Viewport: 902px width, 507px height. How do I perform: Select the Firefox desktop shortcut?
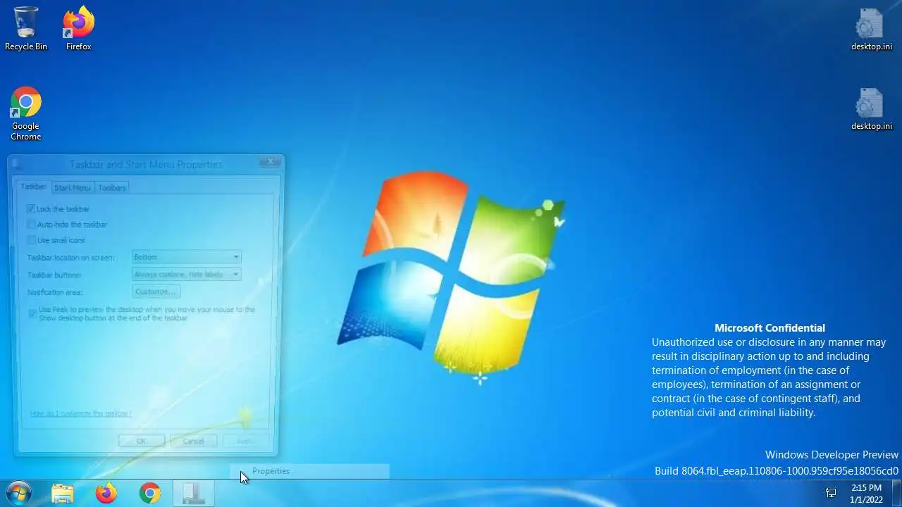coord(79,28)
